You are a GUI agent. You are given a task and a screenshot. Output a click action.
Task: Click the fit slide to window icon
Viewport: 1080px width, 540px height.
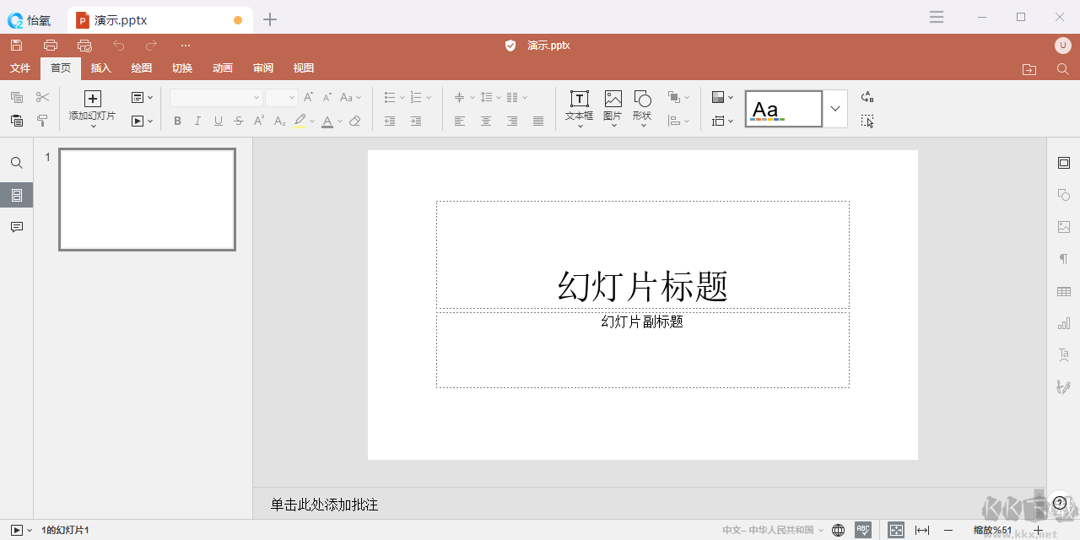896,530
